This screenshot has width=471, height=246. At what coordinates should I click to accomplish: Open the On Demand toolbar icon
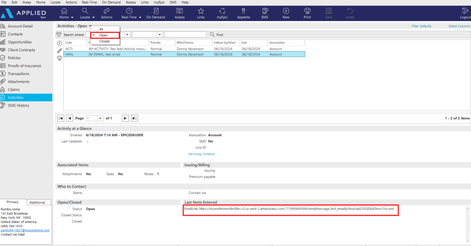[155, 11]
